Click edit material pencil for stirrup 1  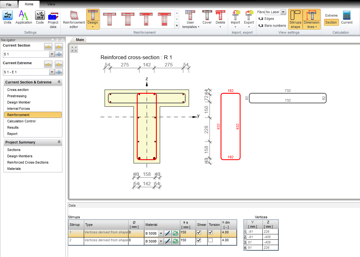(x=168, y=233)
